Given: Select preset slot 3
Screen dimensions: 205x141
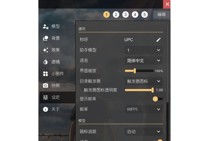Looking at the screenshot, I should 126,15.
